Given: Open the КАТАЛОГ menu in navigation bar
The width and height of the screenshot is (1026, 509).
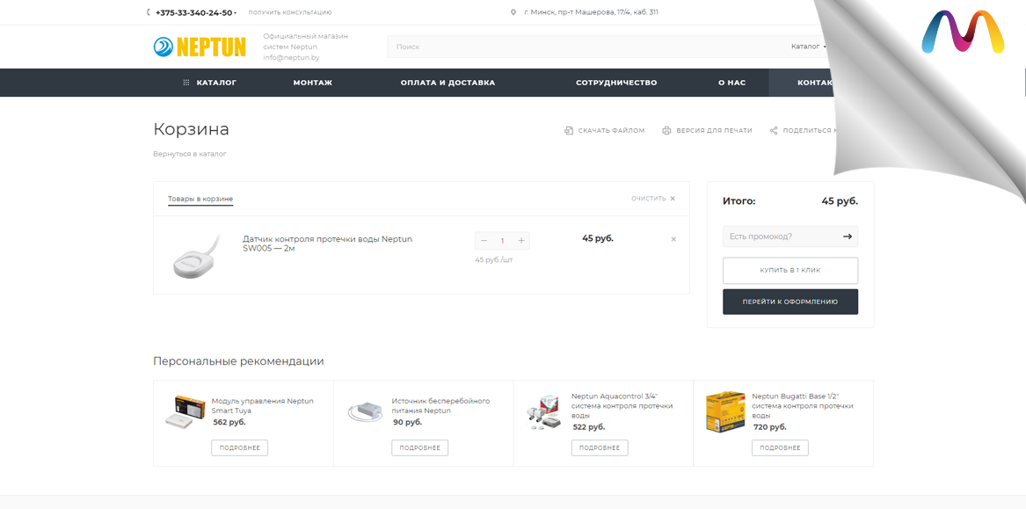Looking at the screenshot, I should tap(209, 83).
